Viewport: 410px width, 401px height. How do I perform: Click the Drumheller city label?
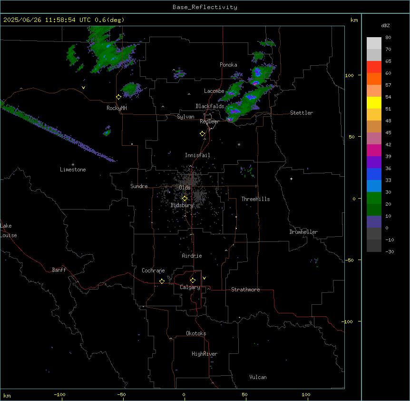(303, 232)
